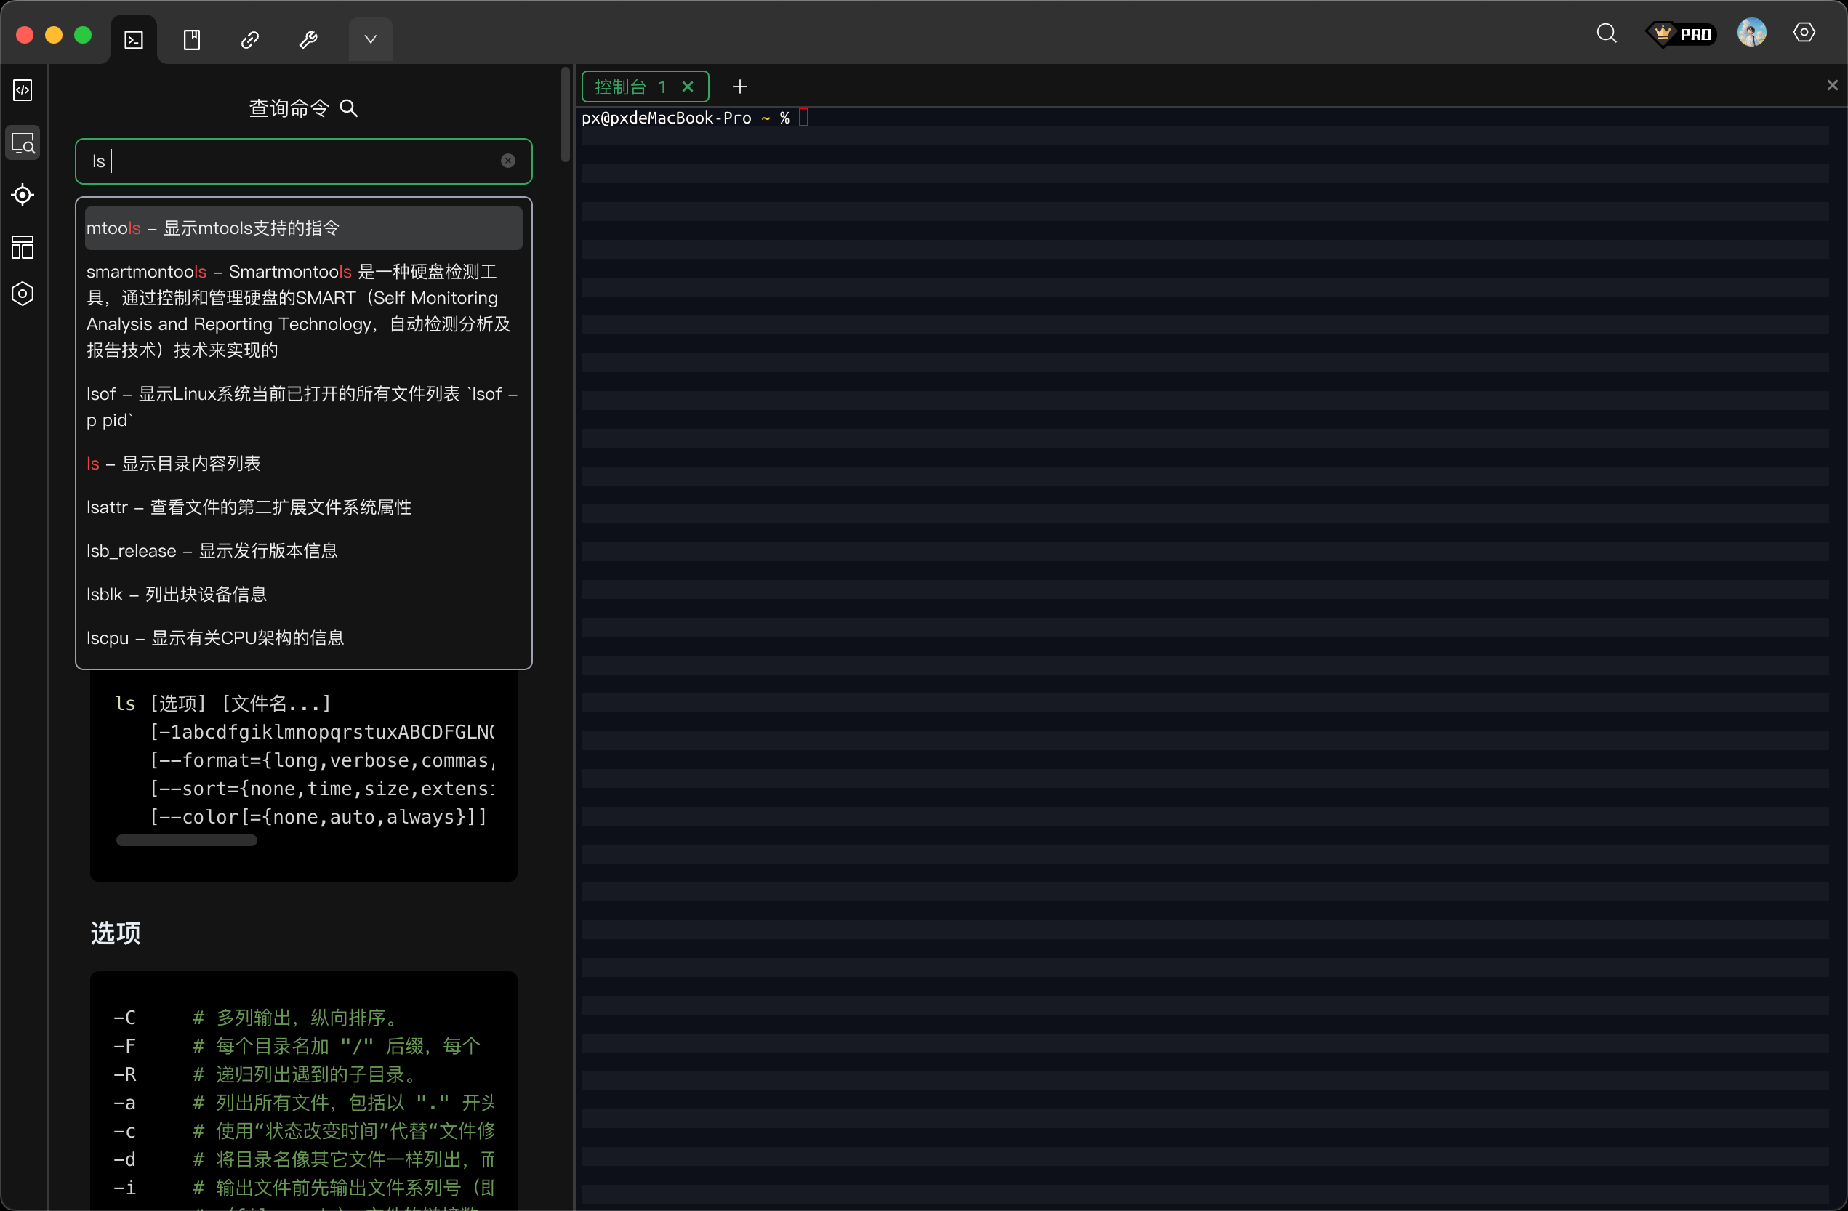Click the crosshair target sidebar icon
Viewport: 1848px width, 1211px height.
point(23,195)
